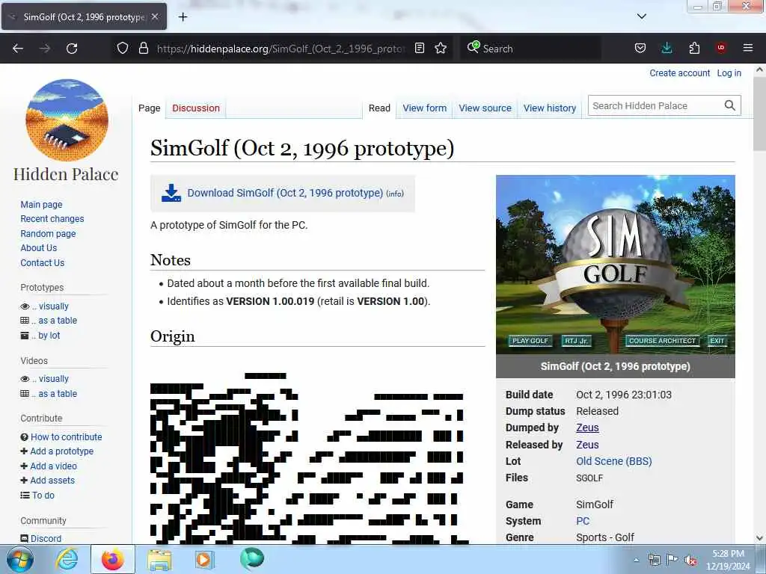Click Zeus link next to Dumped by
The width and height of the screenshot is (766, 574).
coord(587,428)
